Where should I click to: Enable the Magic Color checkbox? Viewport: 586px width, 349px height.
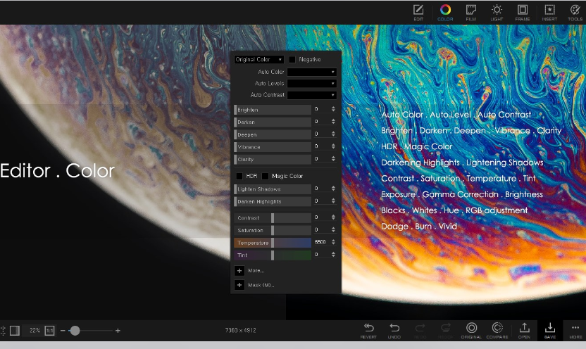266,176
